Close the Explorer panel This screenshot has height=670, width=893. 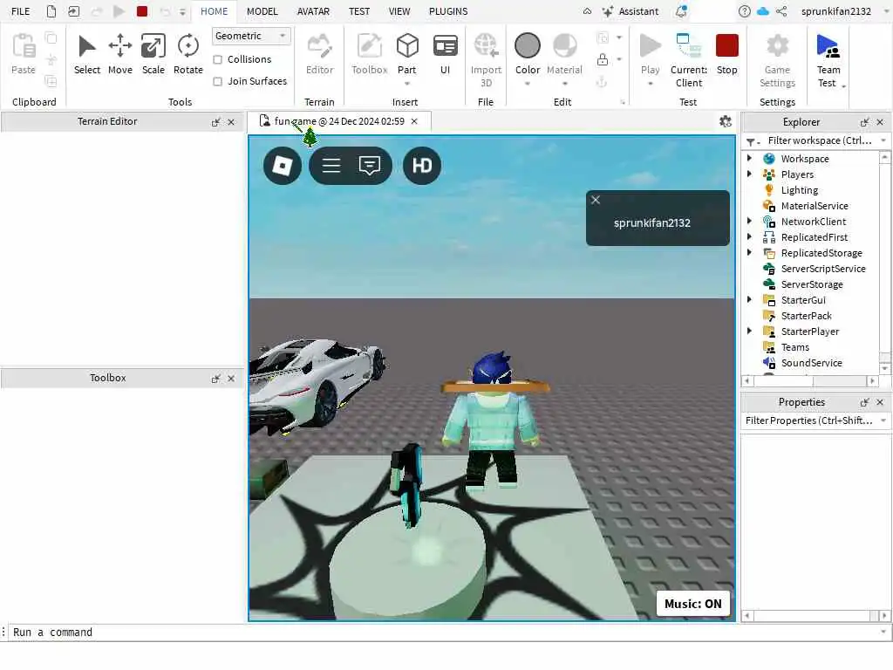point(880,122)
